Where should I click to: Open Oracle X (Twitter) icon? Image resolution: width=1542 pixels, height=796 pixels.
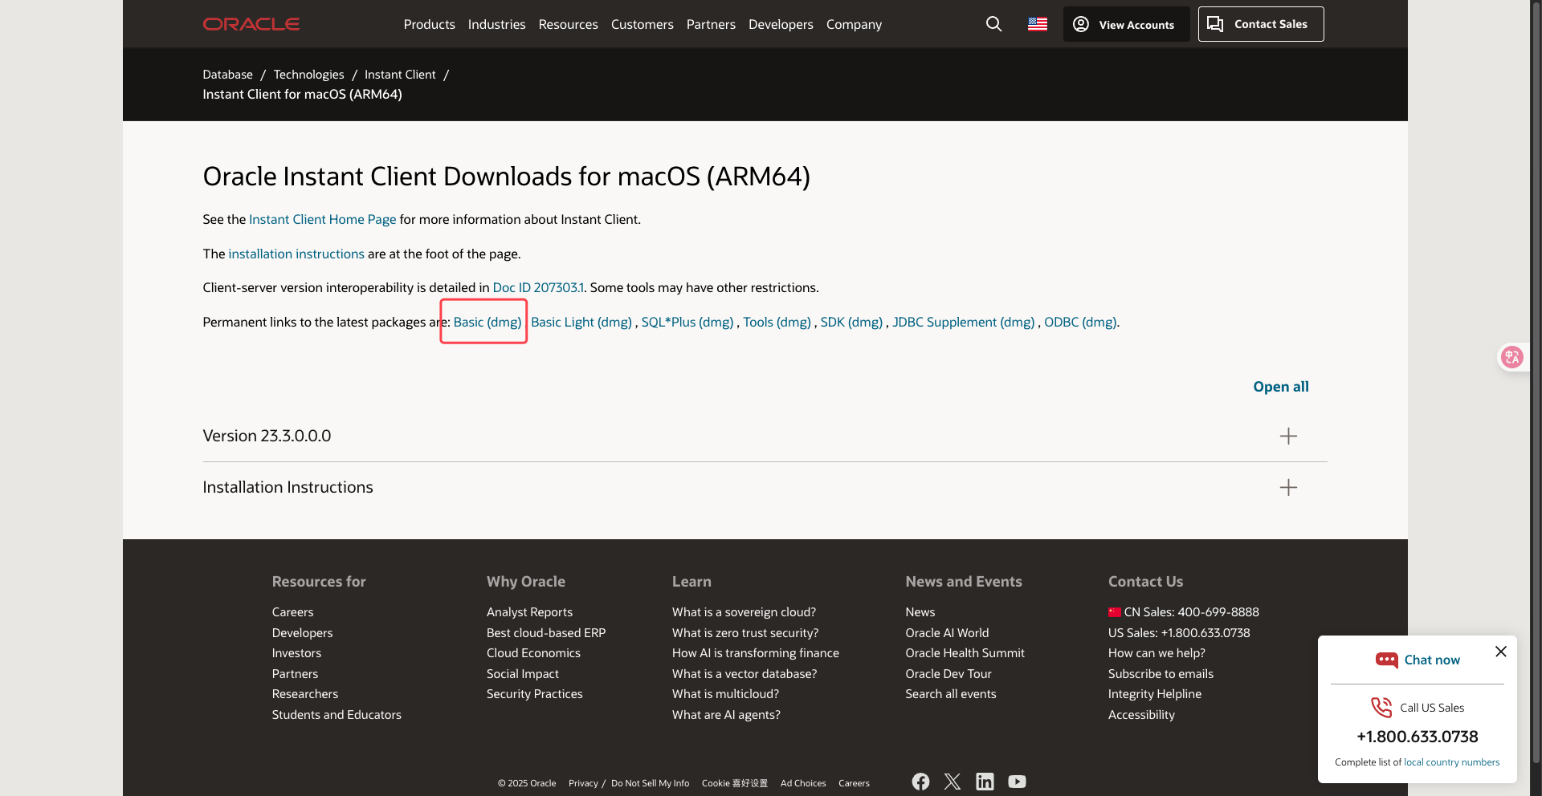point(953,782)
